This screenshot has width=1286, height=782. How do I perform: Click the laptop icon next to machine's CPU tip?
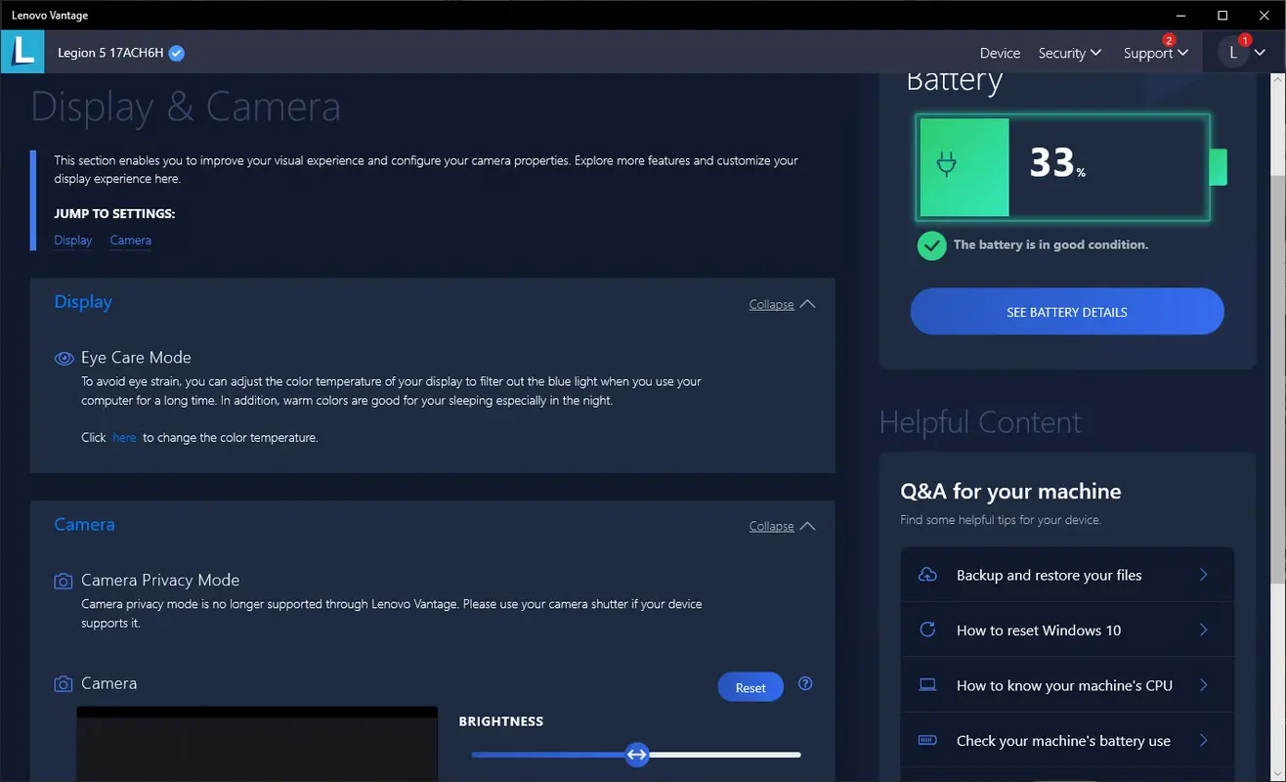(926, 685)
